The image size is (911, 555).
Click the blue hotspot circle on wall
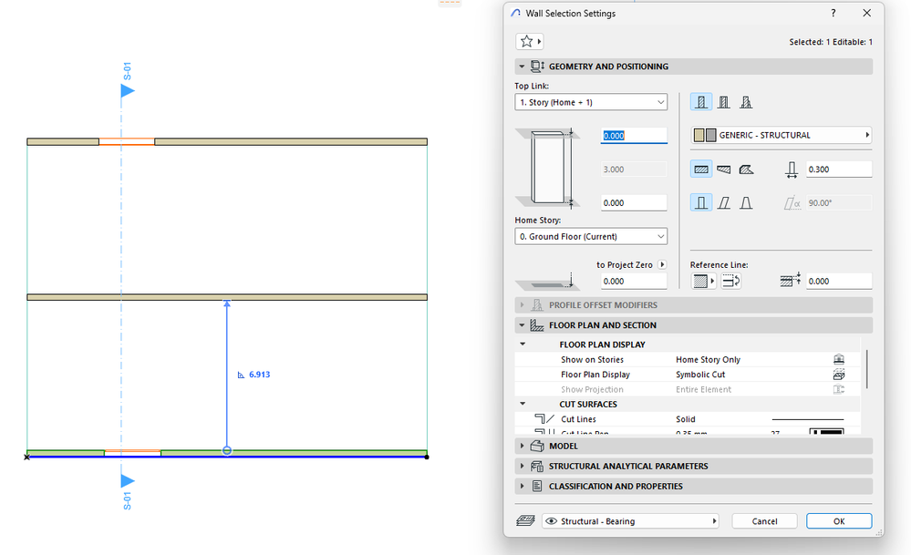click(x=227, y=450)
